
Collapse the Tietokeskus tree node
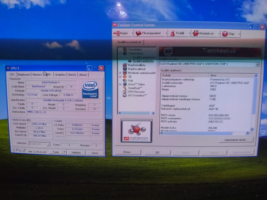coord(120,53)
